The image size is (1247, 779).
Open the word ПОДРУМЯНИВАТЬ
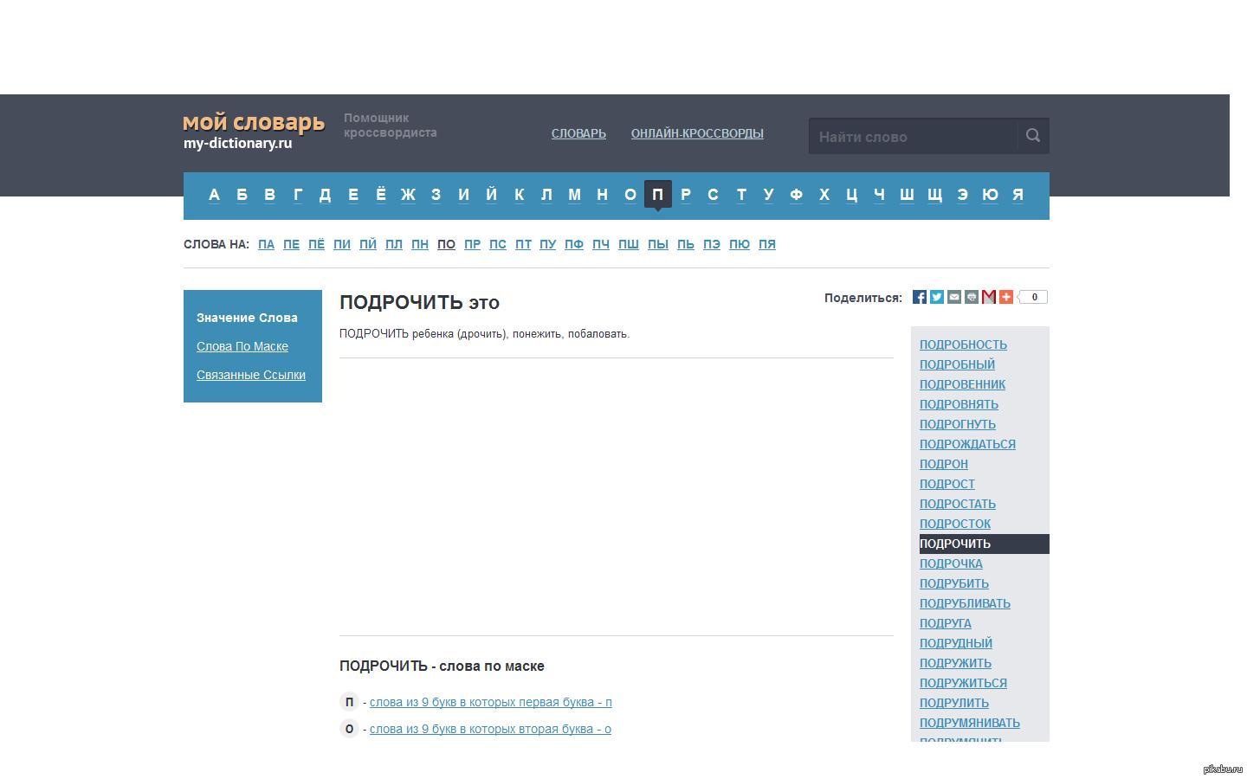click(x=970, y=723)
